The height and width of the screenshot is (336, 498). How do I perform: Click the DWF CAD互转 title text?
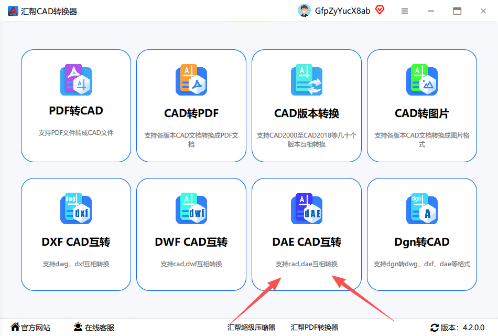(191, 242)
